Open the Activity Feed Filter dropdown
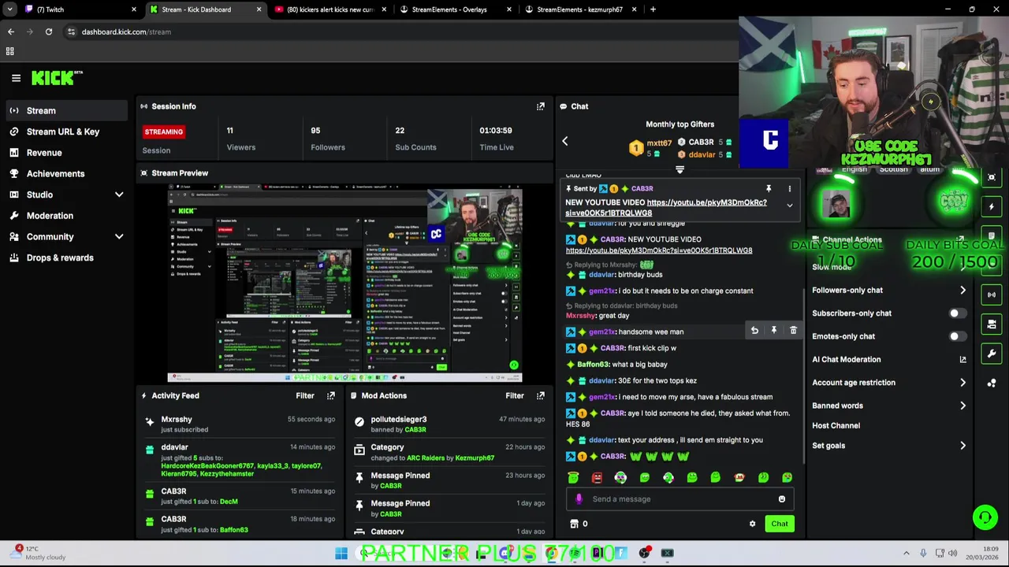This screenshot has width=1009, height=567. point(305,396)
